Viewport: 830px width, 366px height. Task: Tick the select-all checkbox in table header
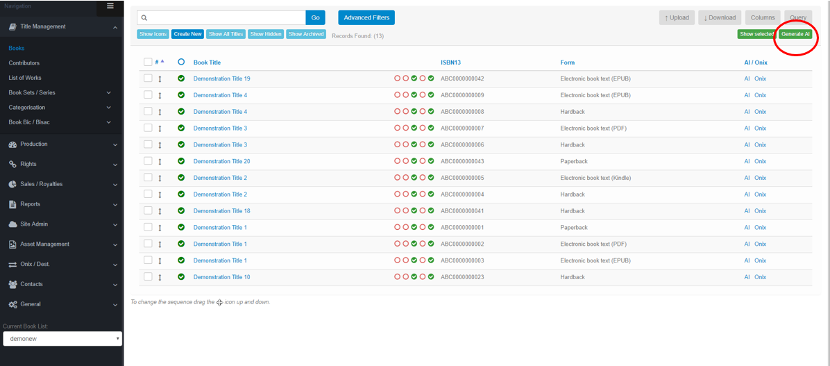(148, 62)
